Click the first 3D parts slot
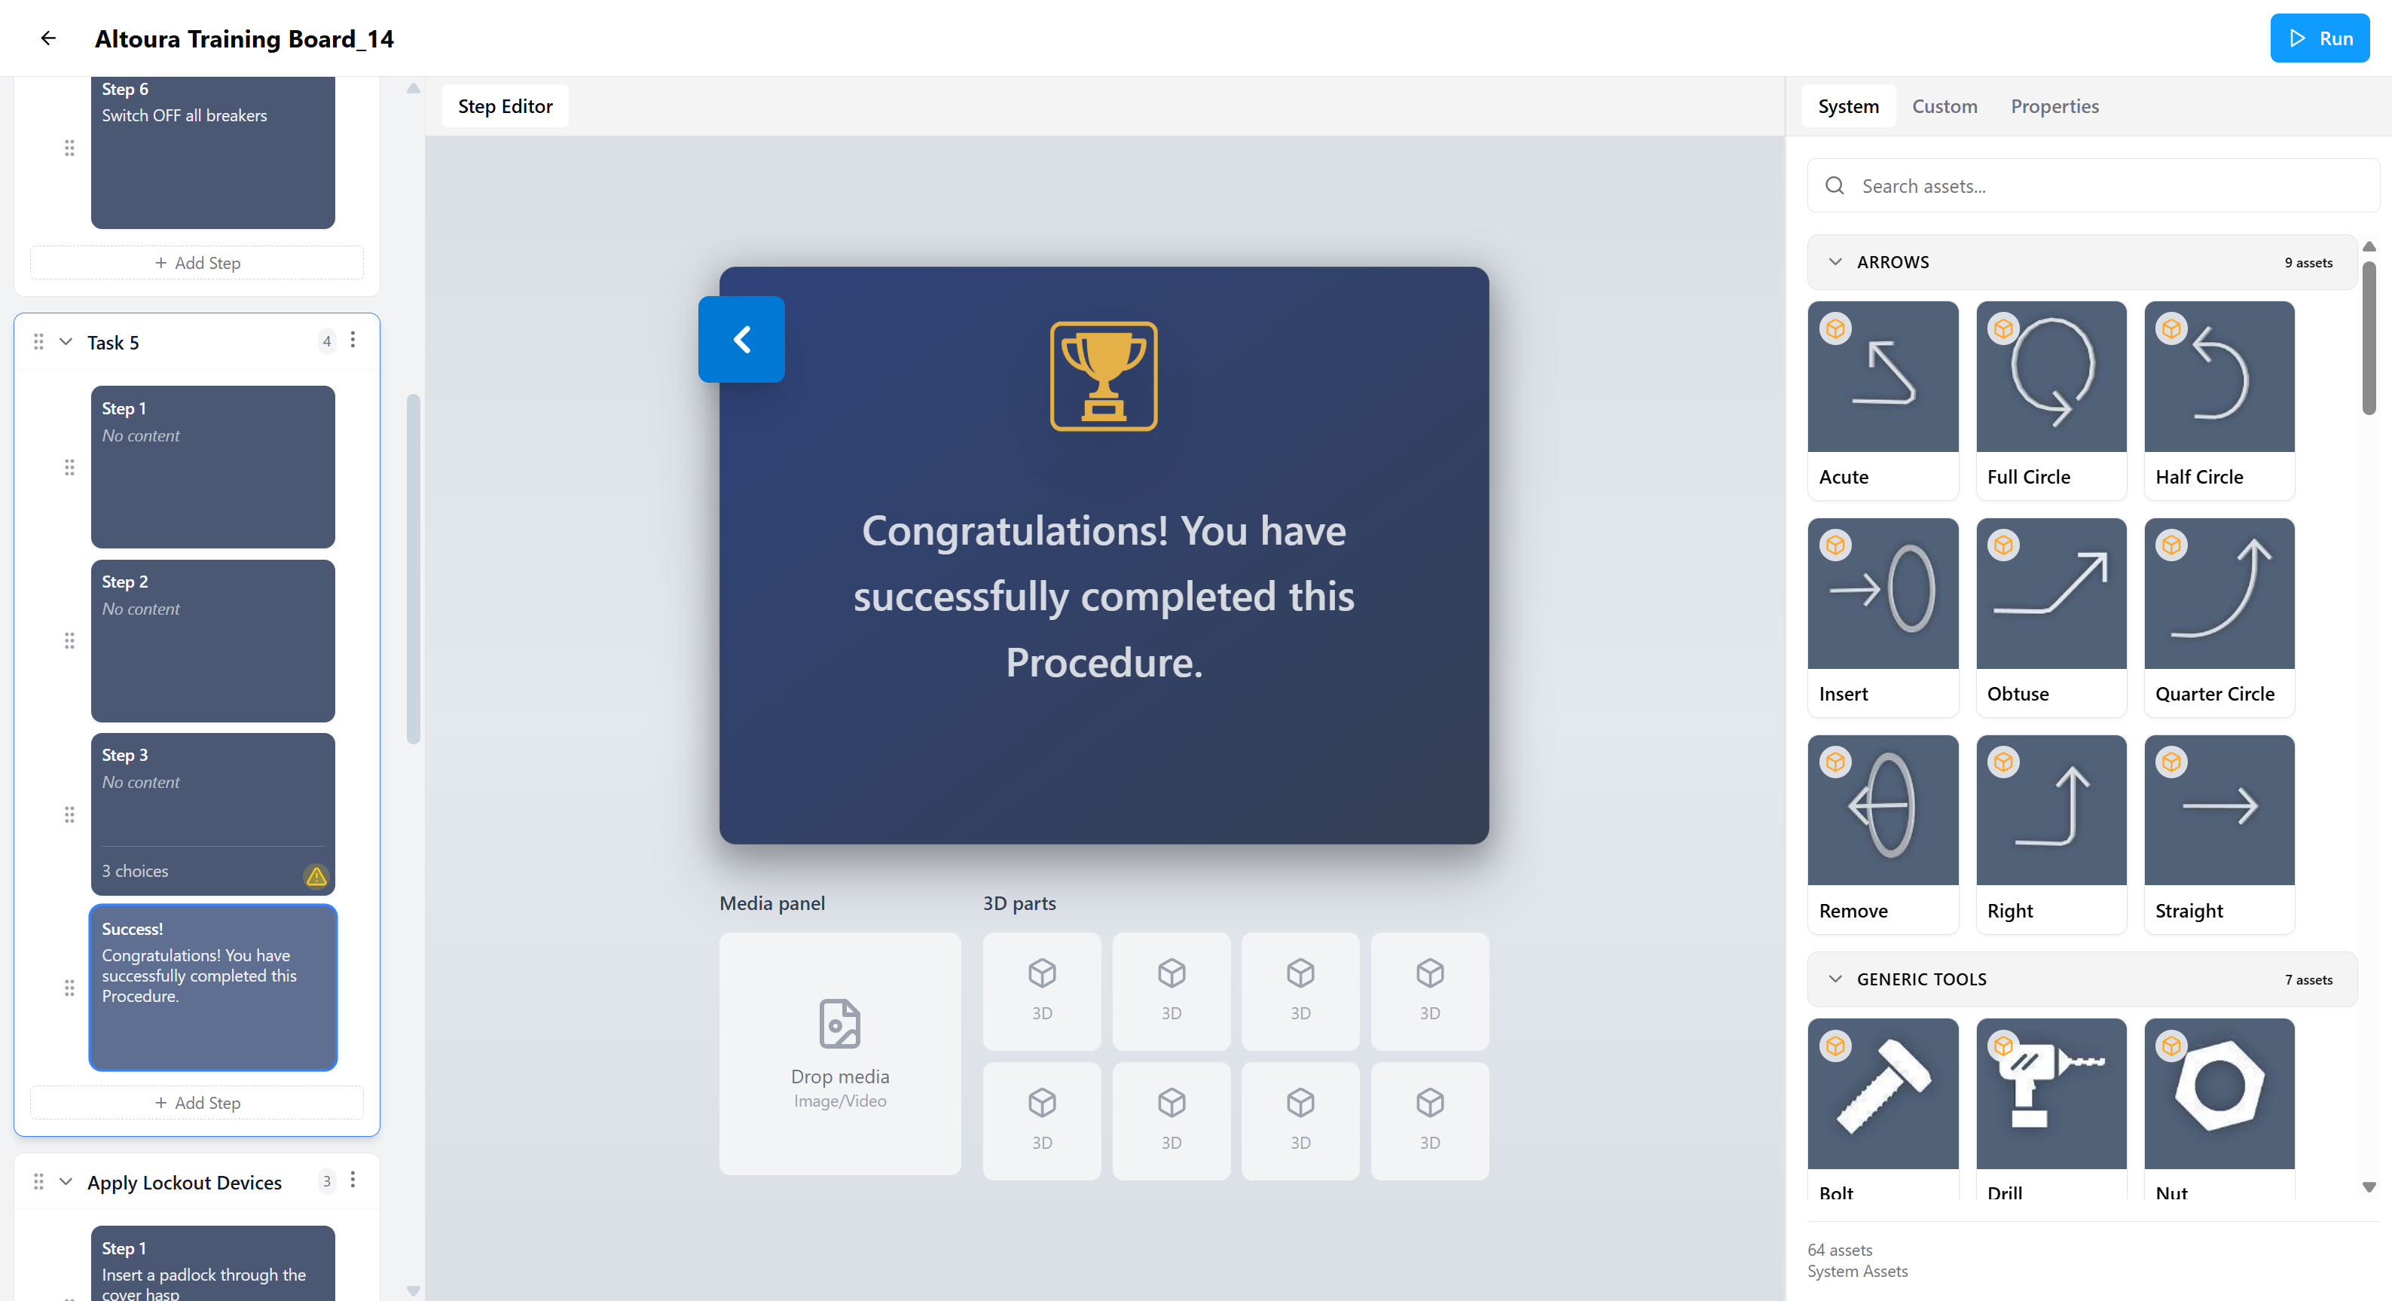The image size is (2392, 1301). click(1042, 991)
